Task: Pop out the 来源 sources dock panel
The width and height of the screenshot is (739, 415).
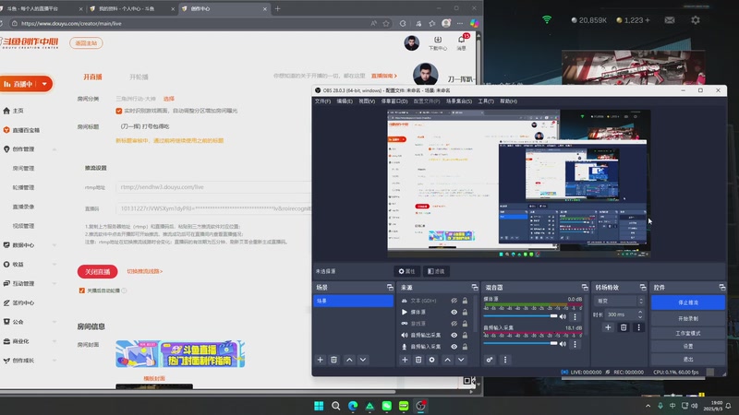Action: [475, 287]
